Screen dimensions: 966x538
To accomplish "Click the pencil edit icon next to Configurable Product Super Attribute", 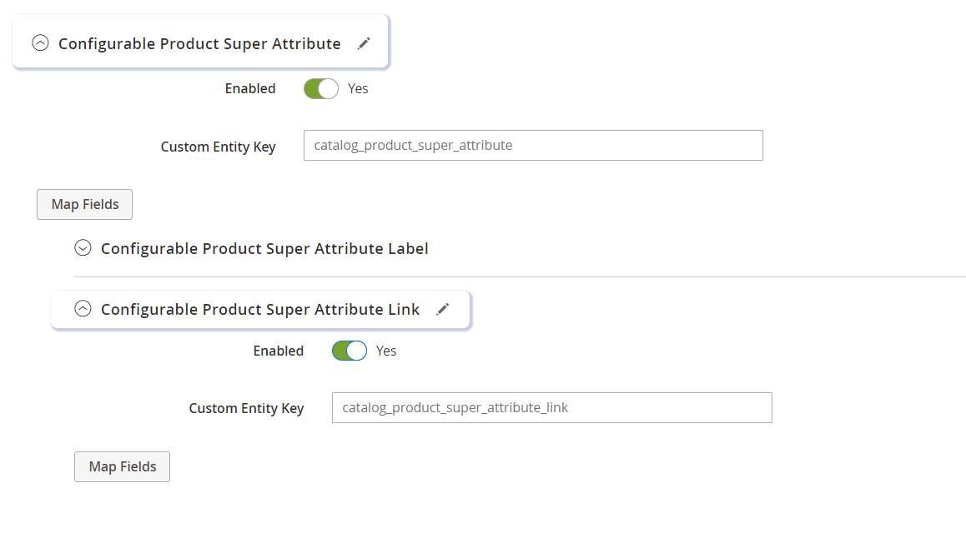I will click(x=364, y=42).
